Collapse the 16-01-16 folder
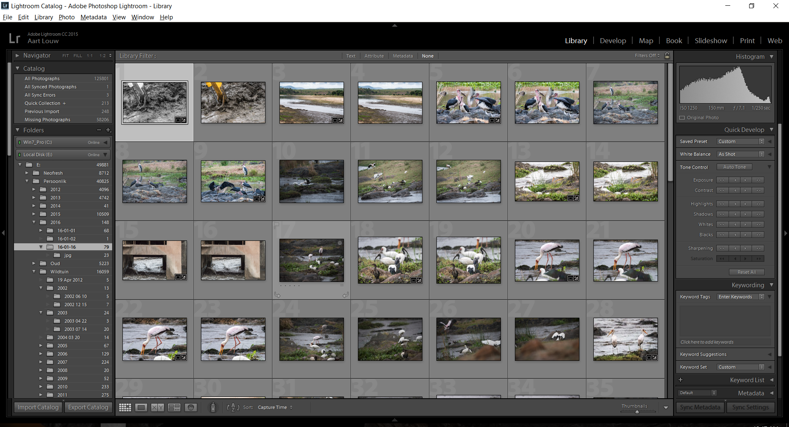The image size is (789, 427). (x=41, y=247)
